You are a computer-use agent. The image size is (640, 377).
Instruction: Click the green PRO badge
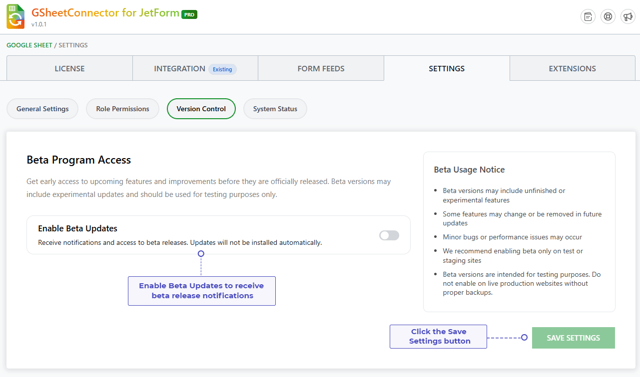(189, 14)
